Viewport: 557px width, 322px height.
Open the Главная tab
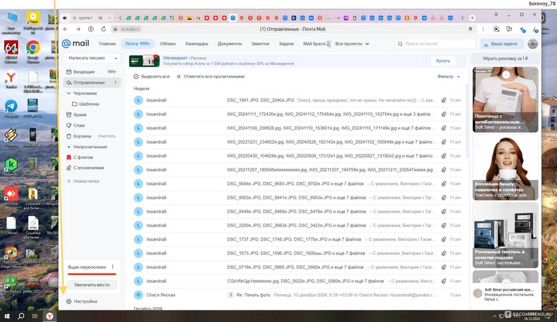tap(107, 44)
